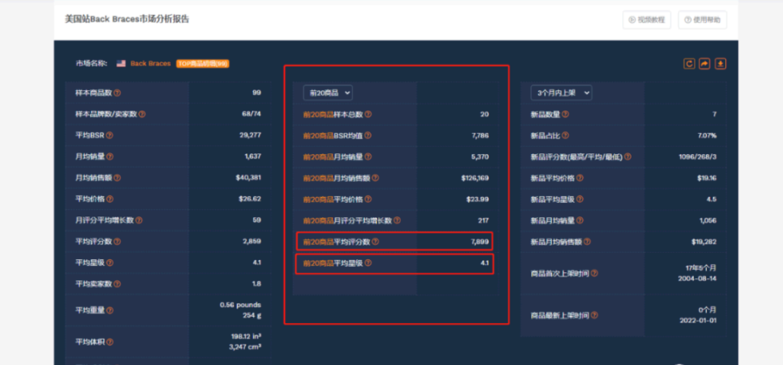Open help icon beside 样本商品数
Image resolution: width=783 pixels, height=365 pixels.
[117, 93]
